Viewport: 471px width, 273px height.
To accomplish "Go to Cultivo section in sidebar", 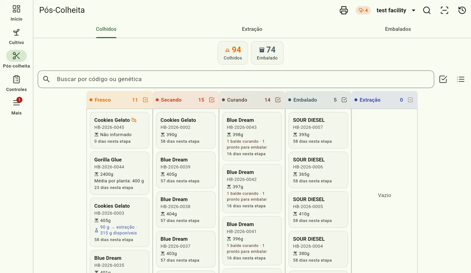I will coord(16,36).
